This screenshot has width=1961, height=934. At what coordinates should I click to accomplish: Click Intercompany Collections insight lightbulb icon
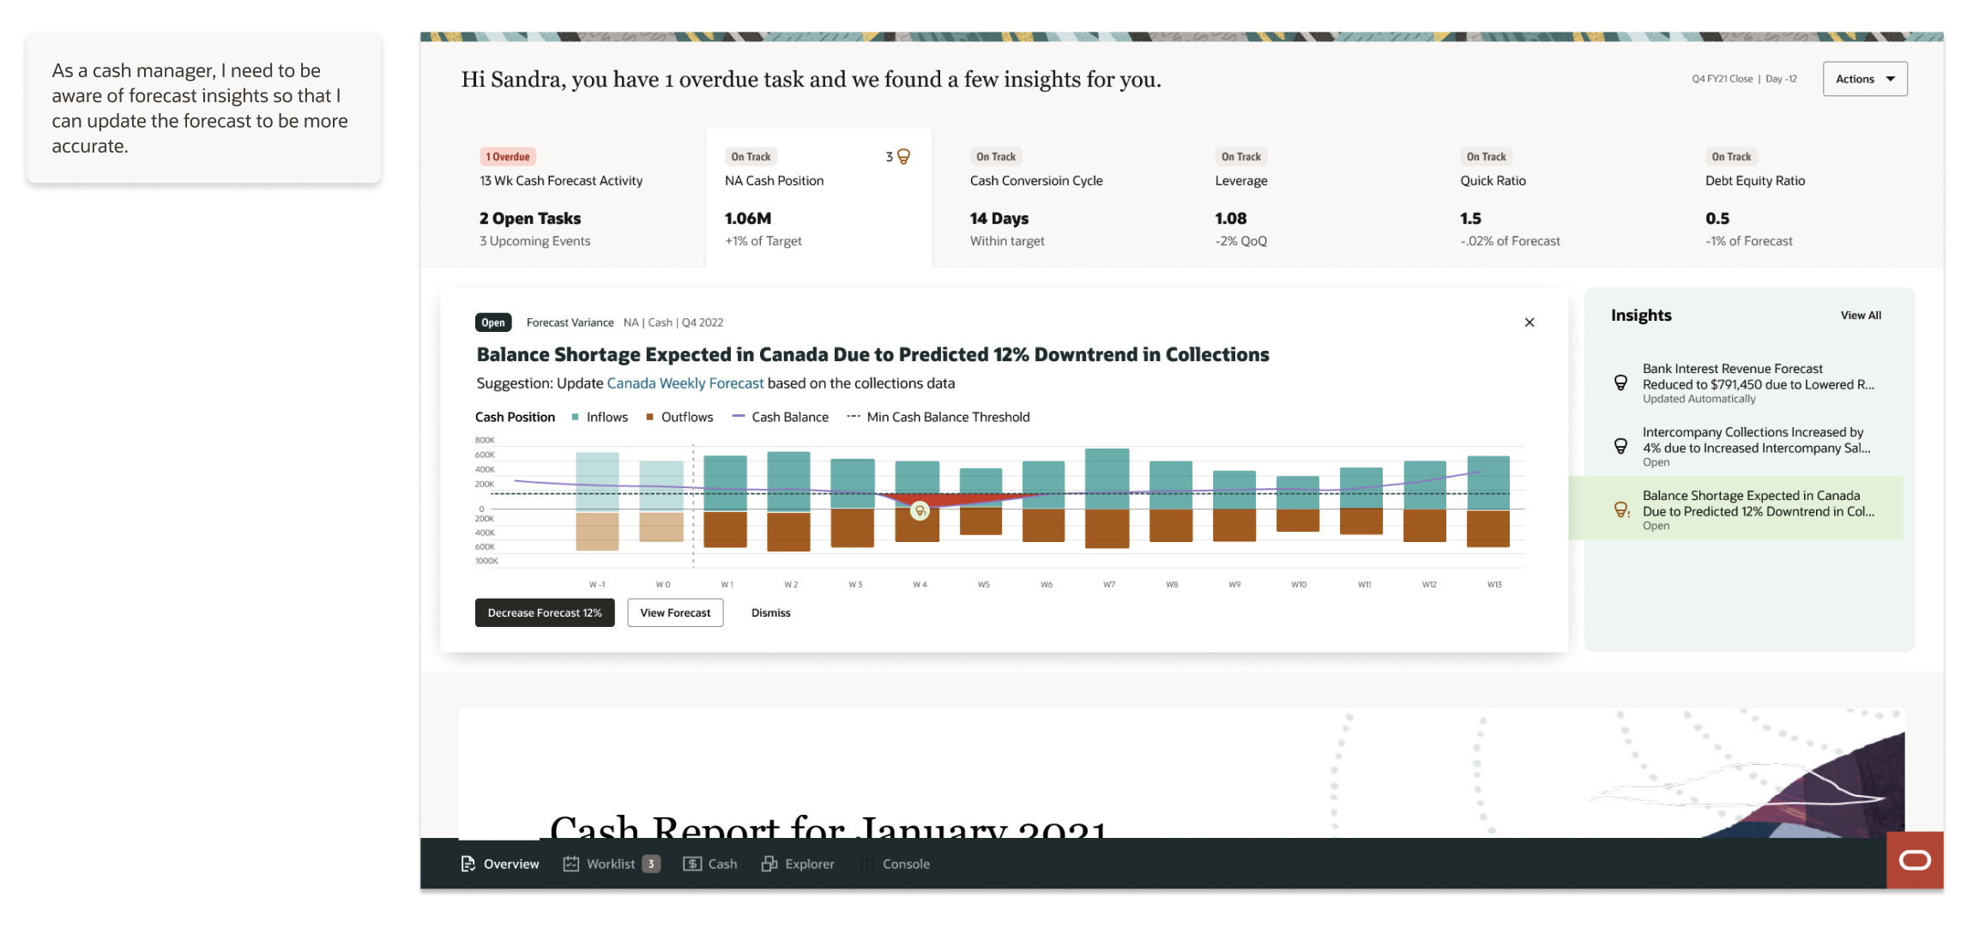(x=1620, y=446)
